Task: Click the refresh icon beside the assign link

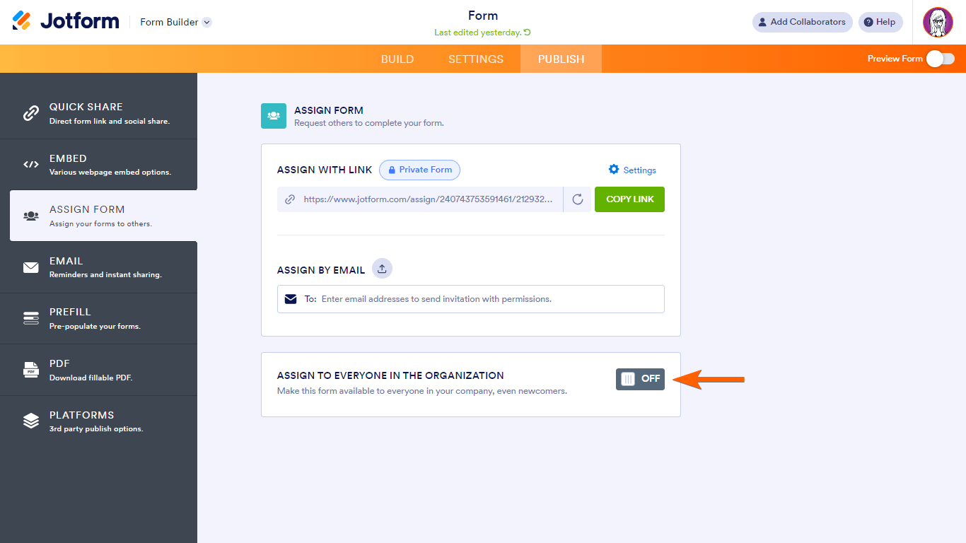Action: pos(577,199)
